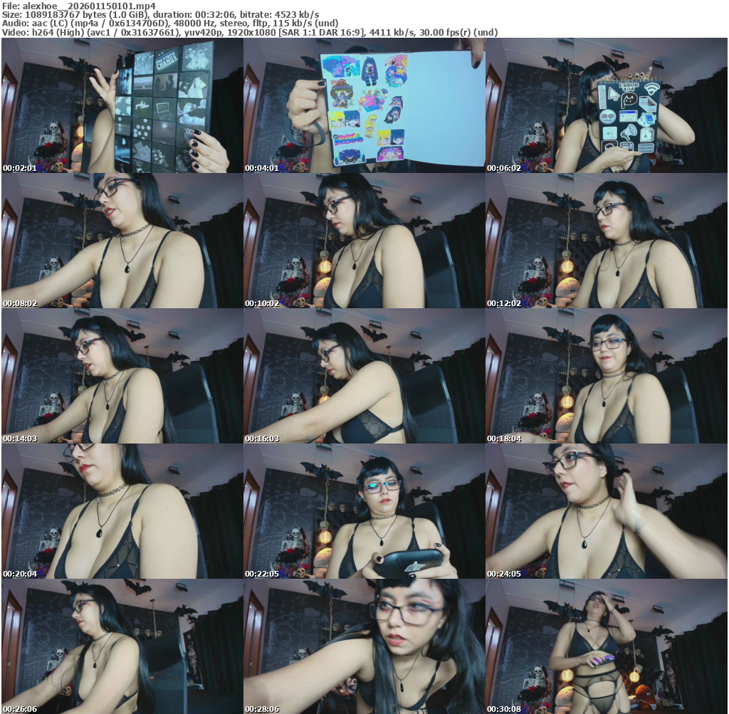Open the thumbnail showing colorful anime sticker sheet

[x=364, y=105]
